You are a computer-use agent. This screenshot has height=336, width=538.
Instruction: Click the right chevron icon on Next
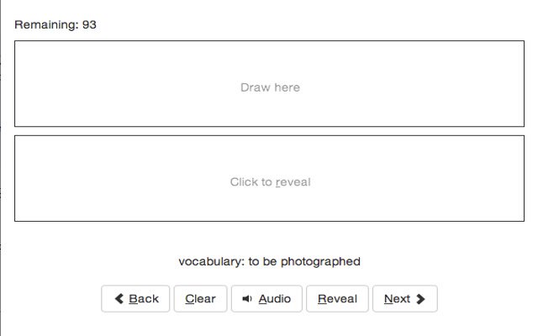pos(420,299)
